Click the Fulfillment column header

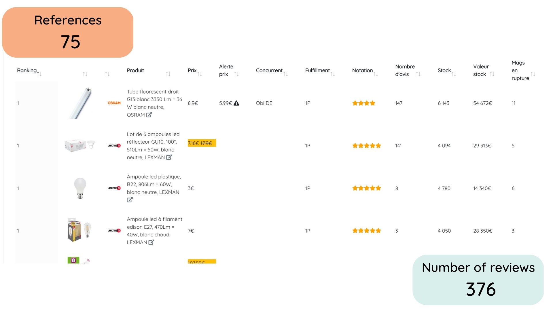click(x=317, y=70)
